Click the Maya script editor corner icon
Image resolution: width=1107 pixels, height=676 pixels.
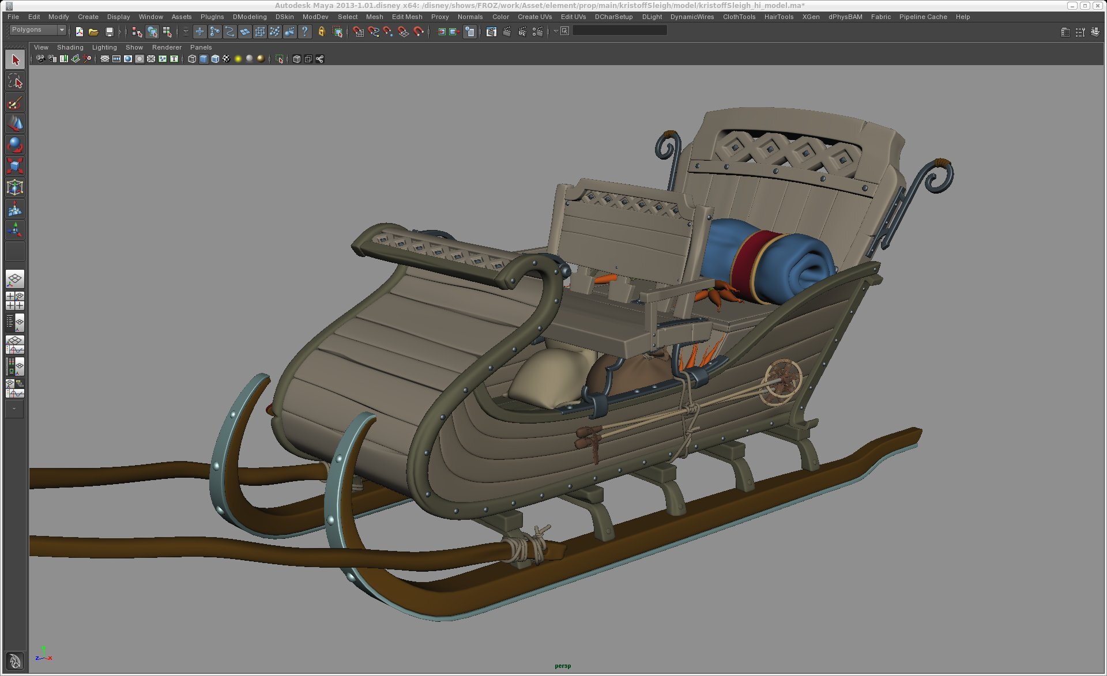[x=15, y=661]
